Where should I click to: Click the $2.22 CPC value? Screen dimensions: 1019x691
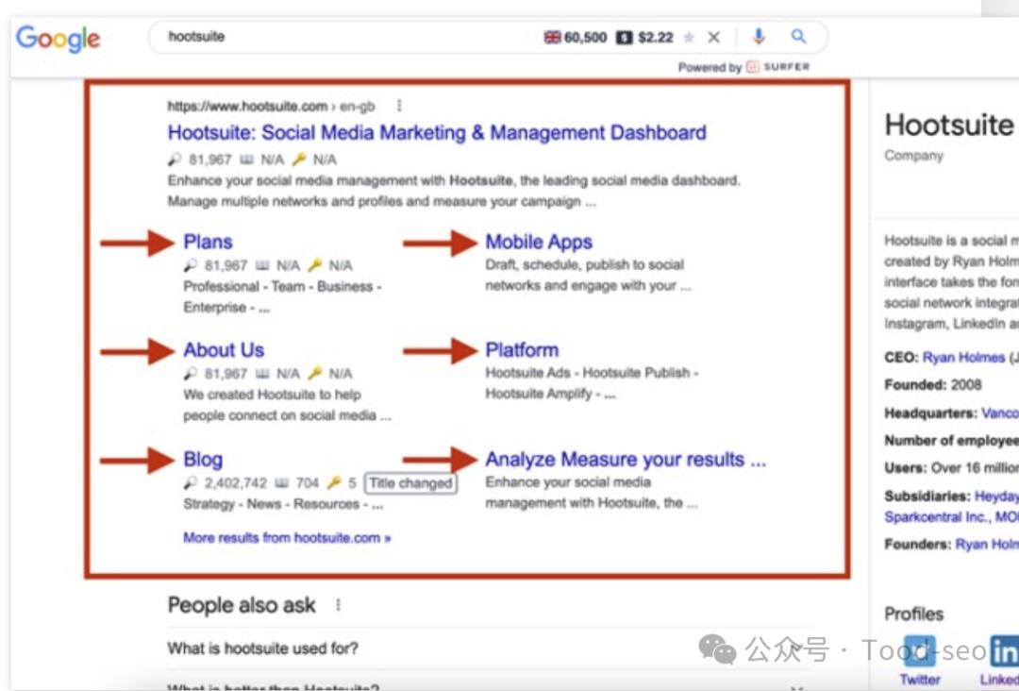point(656,37)
